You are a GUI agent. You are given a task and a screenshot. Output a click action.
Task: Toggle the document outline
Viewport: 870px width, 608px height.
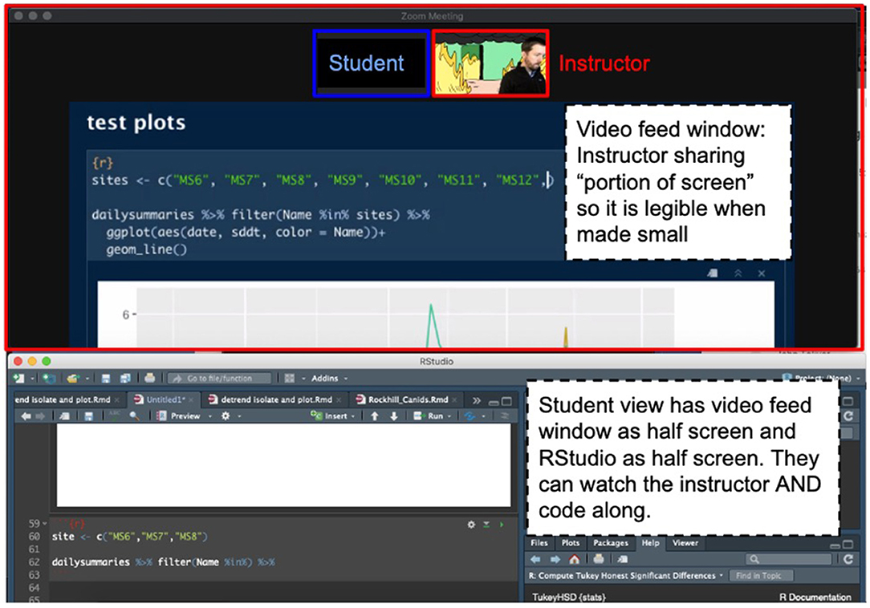(504, 416)
